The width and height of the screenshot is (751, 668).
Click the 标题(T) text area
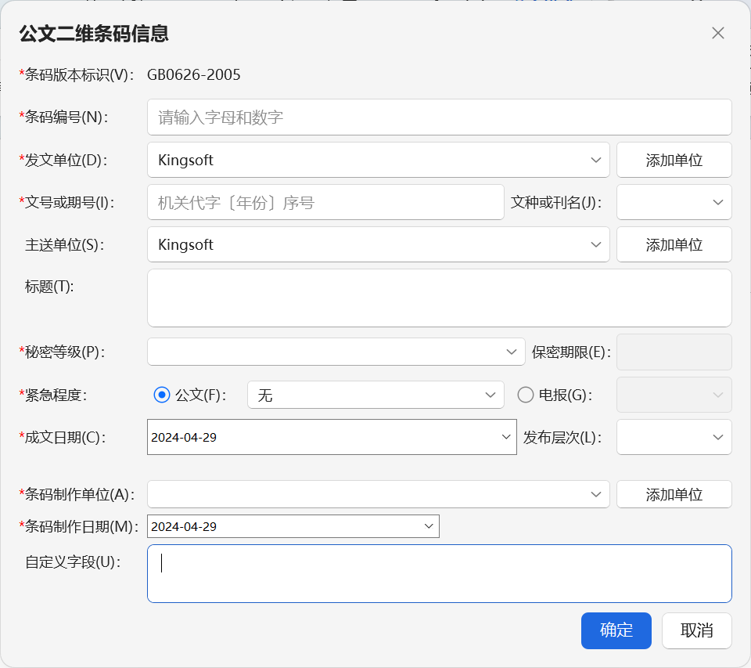(x=439, y=298)
